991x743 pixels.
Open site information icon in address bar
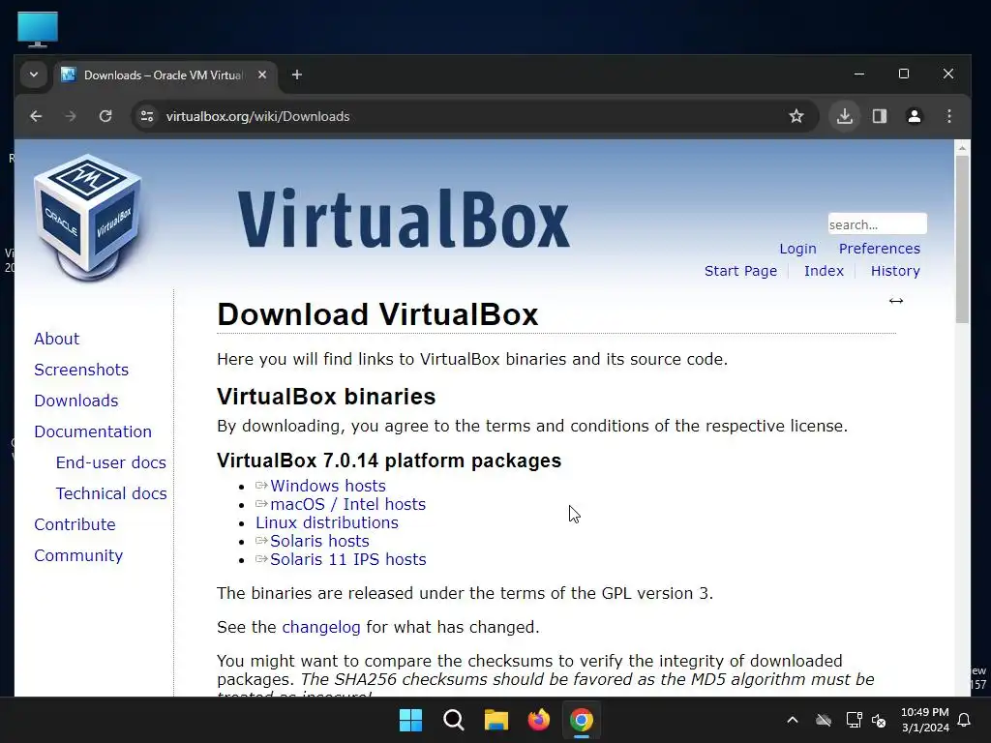coord(147,116)
